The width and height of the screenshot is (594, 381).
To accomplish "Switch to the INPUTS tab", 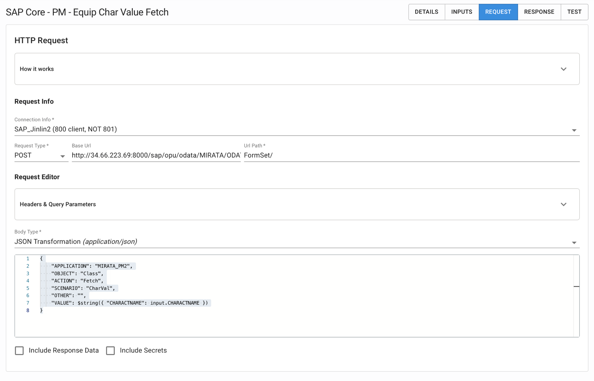I will click(x=461, y=12).
